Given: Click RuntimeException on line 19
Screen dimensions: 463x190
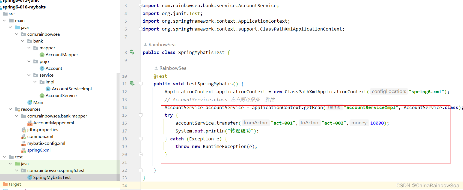Looking at the screenshot, I should [x=225, y=146].
